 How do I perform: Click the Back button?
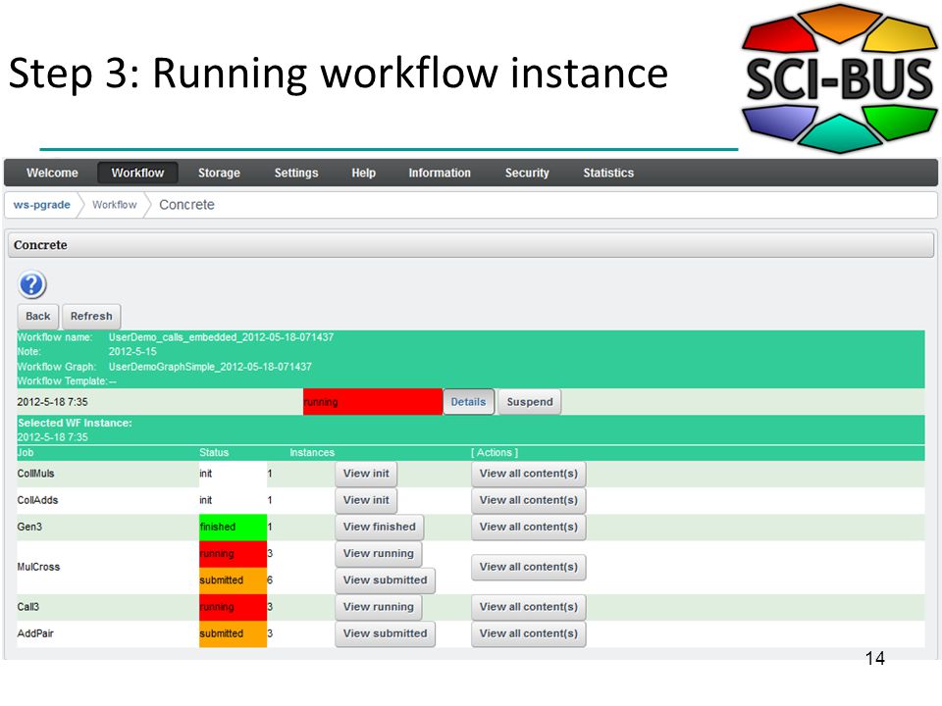[x=38, y=317]
